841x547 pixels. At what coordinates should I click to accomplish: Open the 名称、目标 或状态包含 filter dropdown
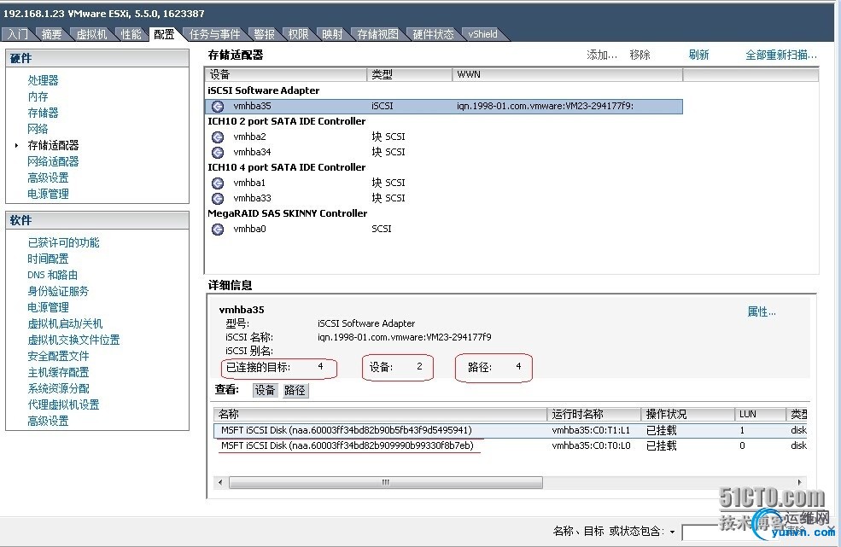click(673, 532)
